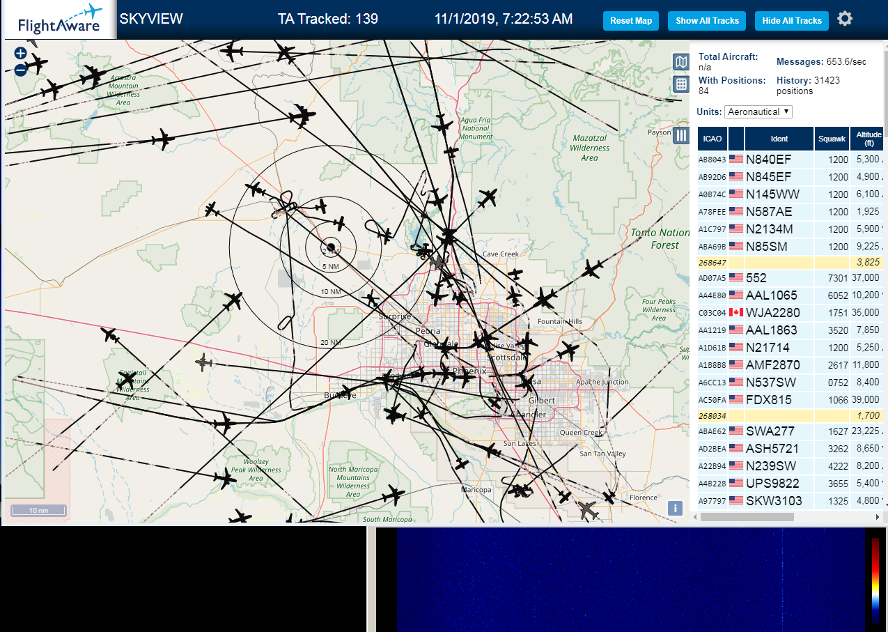888x632 pixels.
Task: Toggle the map grid icon
Action: click(681, 84)
